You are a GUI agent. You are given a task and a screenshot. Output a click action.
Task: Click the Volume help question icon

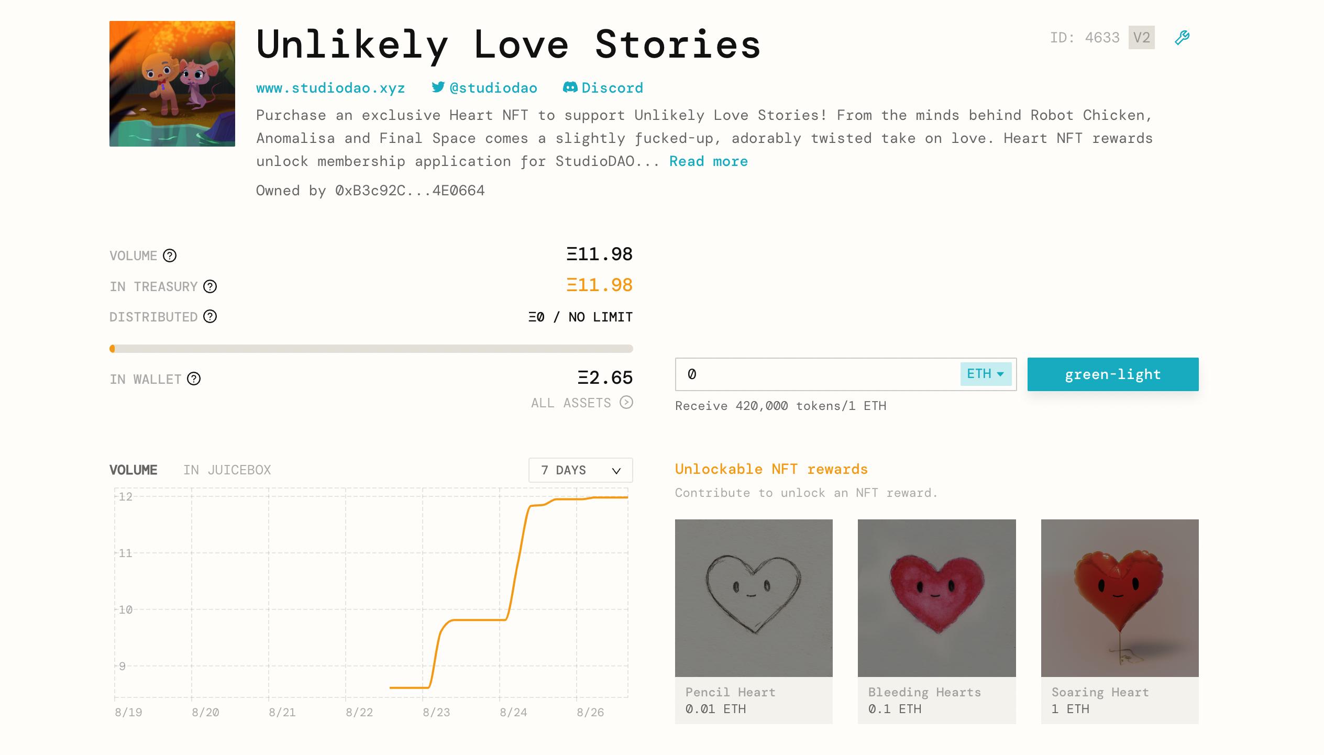click(170, 256)
